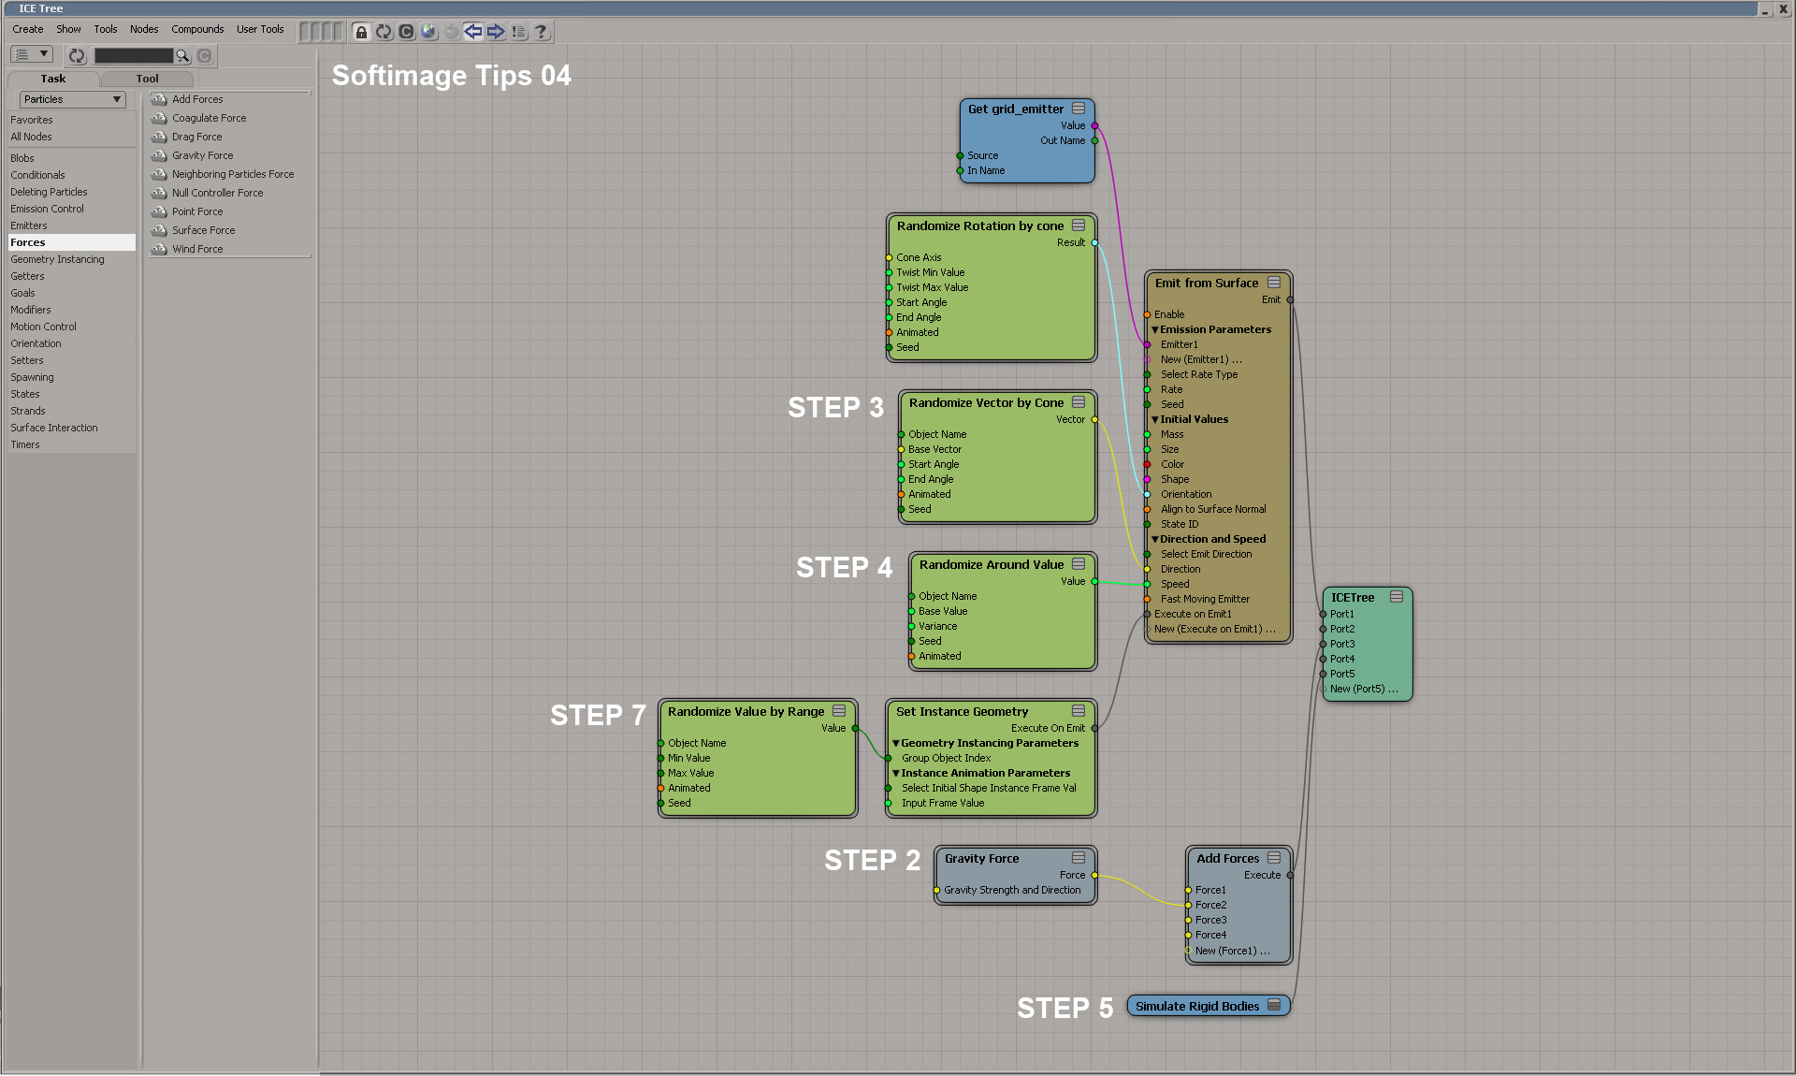
Task: Open the Compounds menu
Action: point(197,29)
